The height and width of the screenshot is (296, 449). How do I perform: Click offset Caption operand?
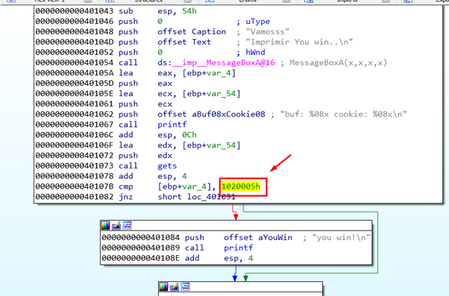coord(192,32)
